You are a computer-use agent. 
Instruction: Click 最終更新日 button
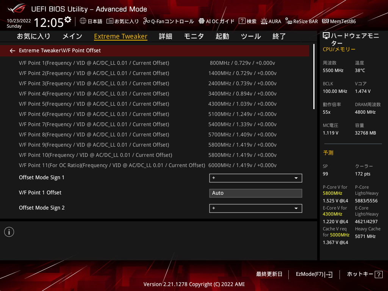269,274
